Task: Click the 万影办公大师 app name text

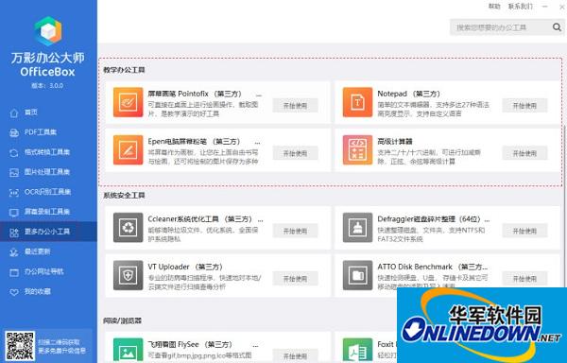Action: point(48,58)
